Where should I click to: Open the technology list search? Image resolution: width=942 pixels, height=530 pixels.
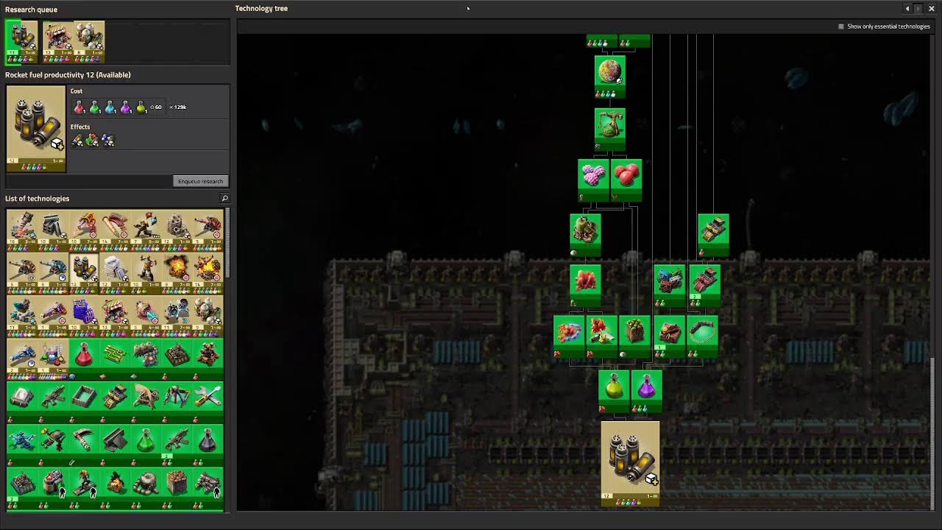pos(225,198)
